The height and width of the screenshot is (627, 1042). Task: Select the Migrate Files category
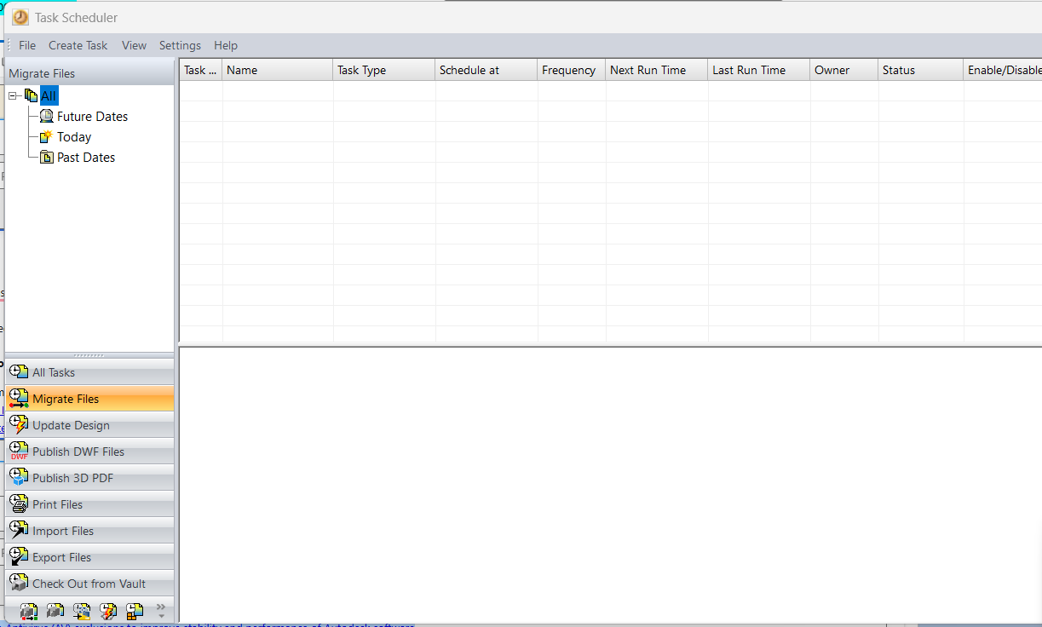[89, 399]
